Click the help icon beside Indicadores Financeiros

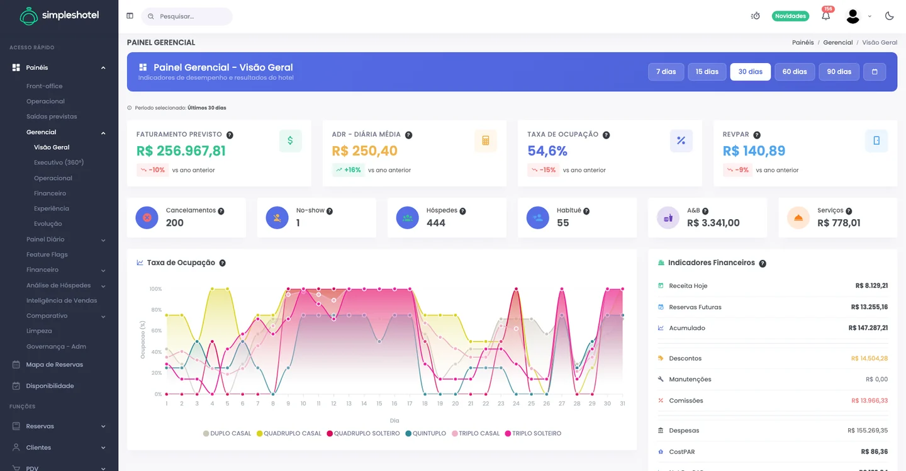pyautogui.click(x=763, y=263)
